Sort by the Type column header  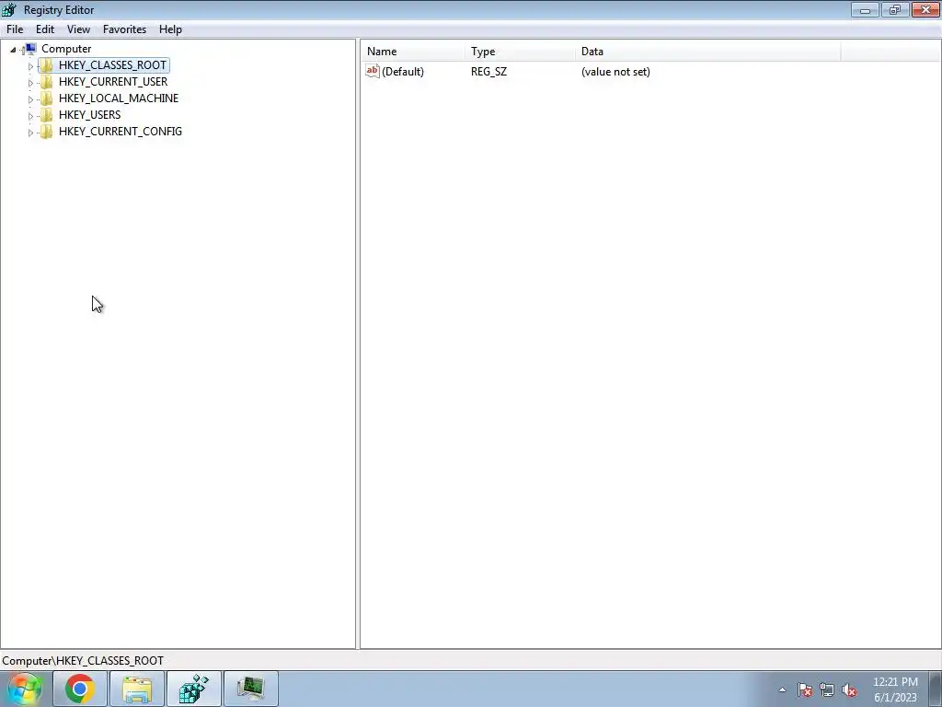click(520, 52)
